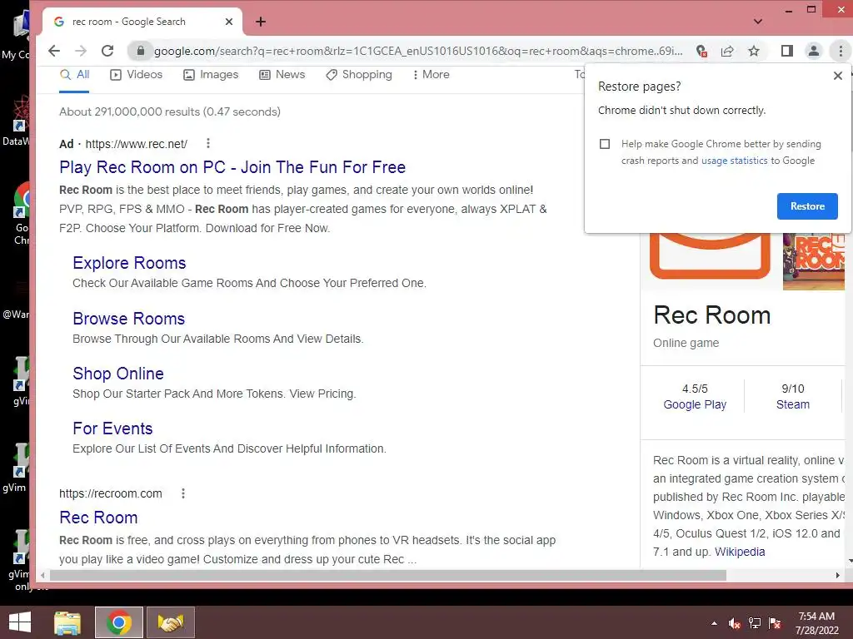Switch to Videos results
This screenshot has height=639, width=853.
[x=136, y=75]
